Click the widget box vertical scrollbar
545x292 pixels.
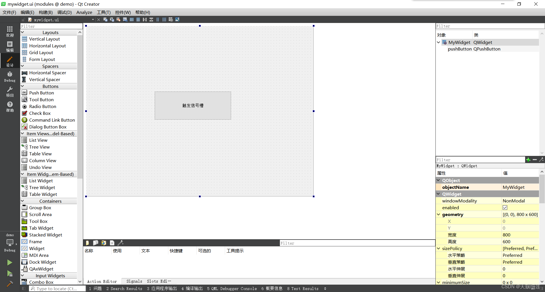click(x=80, y=106)
